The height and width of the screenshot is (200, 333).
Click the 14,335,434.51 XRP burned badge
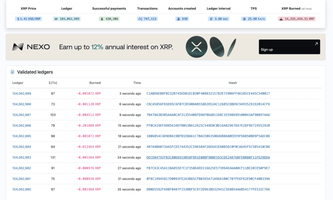pos(297,19)
